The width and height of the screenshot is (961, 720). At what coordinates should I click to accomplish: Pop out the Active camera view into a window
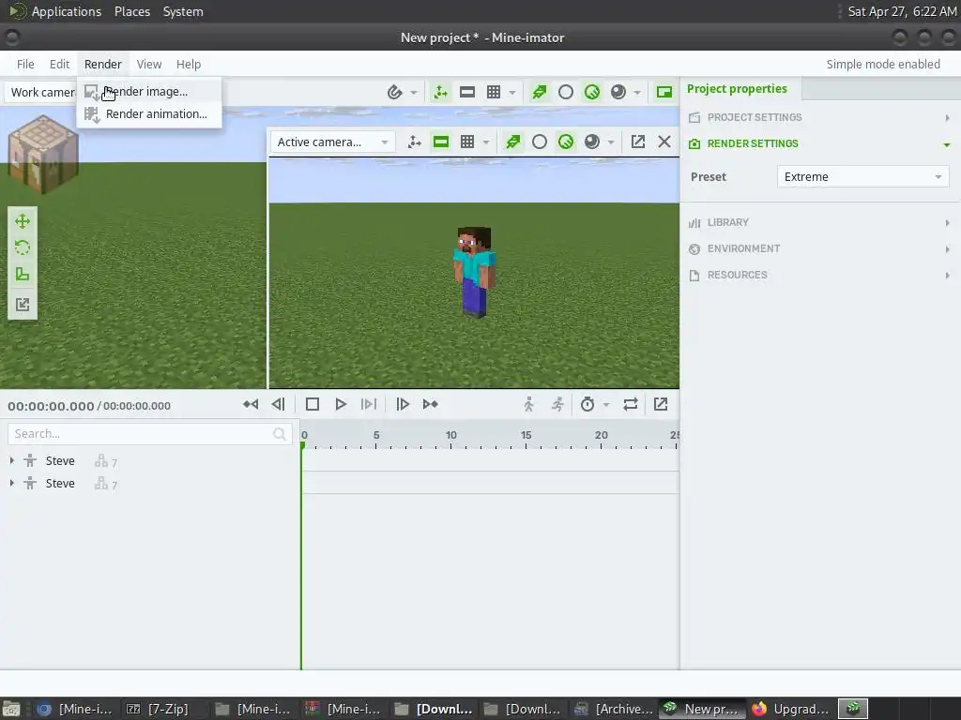638,142
